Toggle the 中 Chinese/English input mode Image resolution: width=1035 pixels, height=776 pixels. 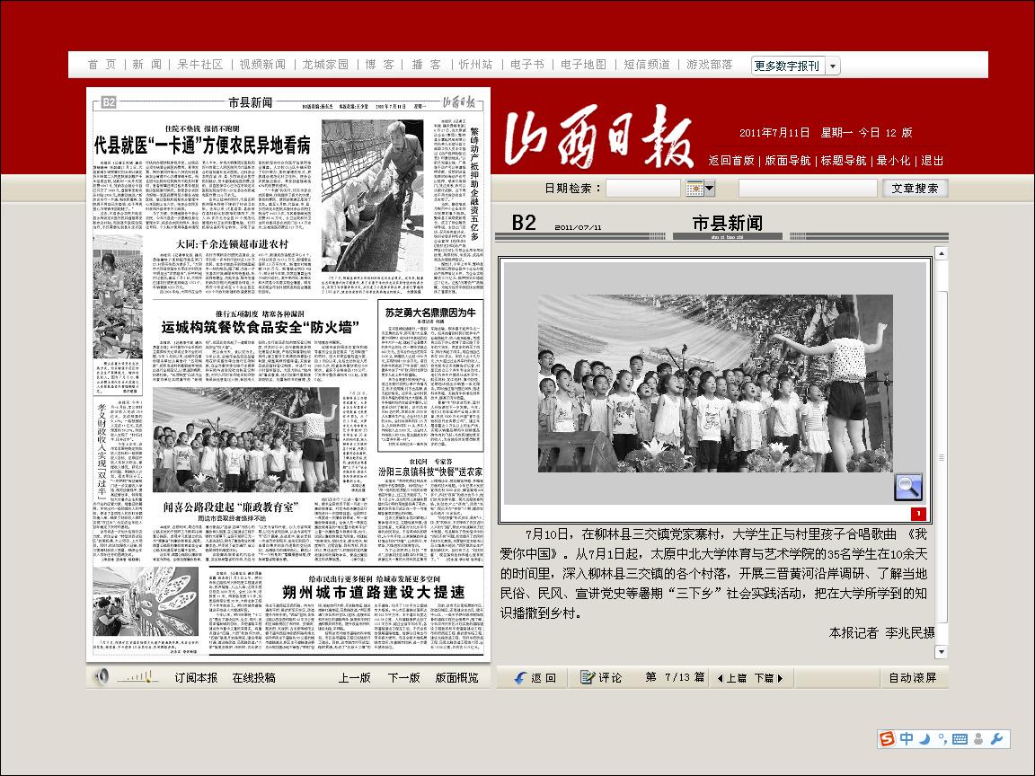(x=907, y=739)
